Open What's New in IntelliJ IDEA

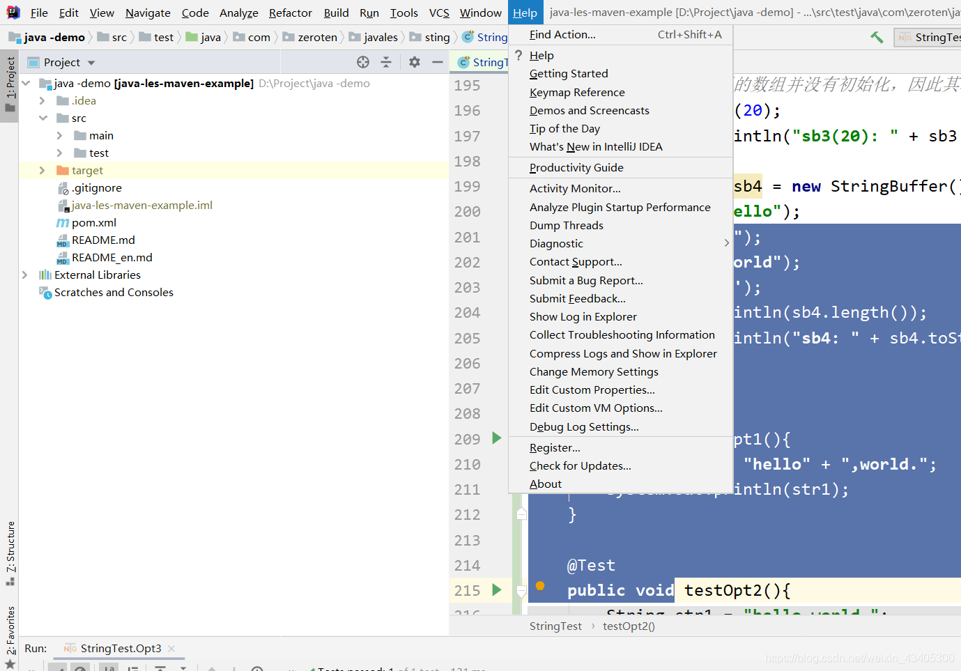click(620, 146)
